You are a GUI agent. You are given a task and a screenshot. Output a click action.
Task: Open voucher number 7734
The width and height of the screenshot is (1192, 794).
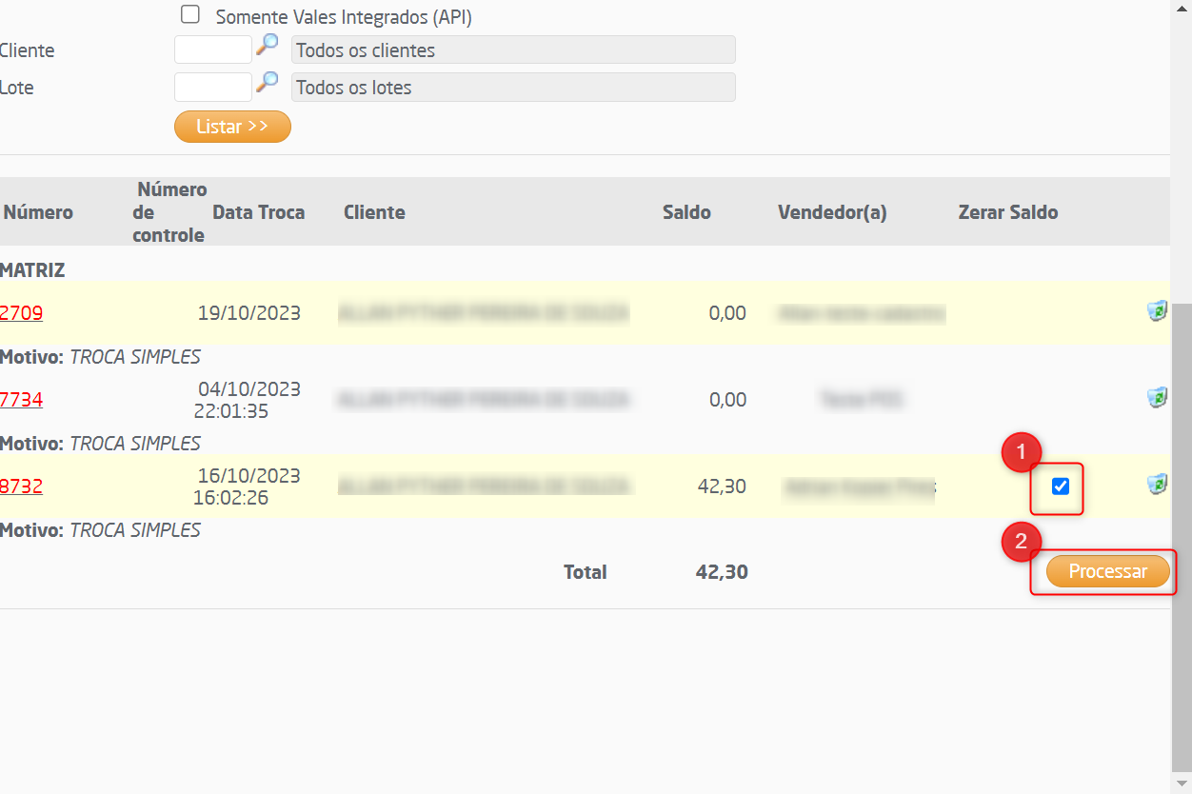click(21, 399)
